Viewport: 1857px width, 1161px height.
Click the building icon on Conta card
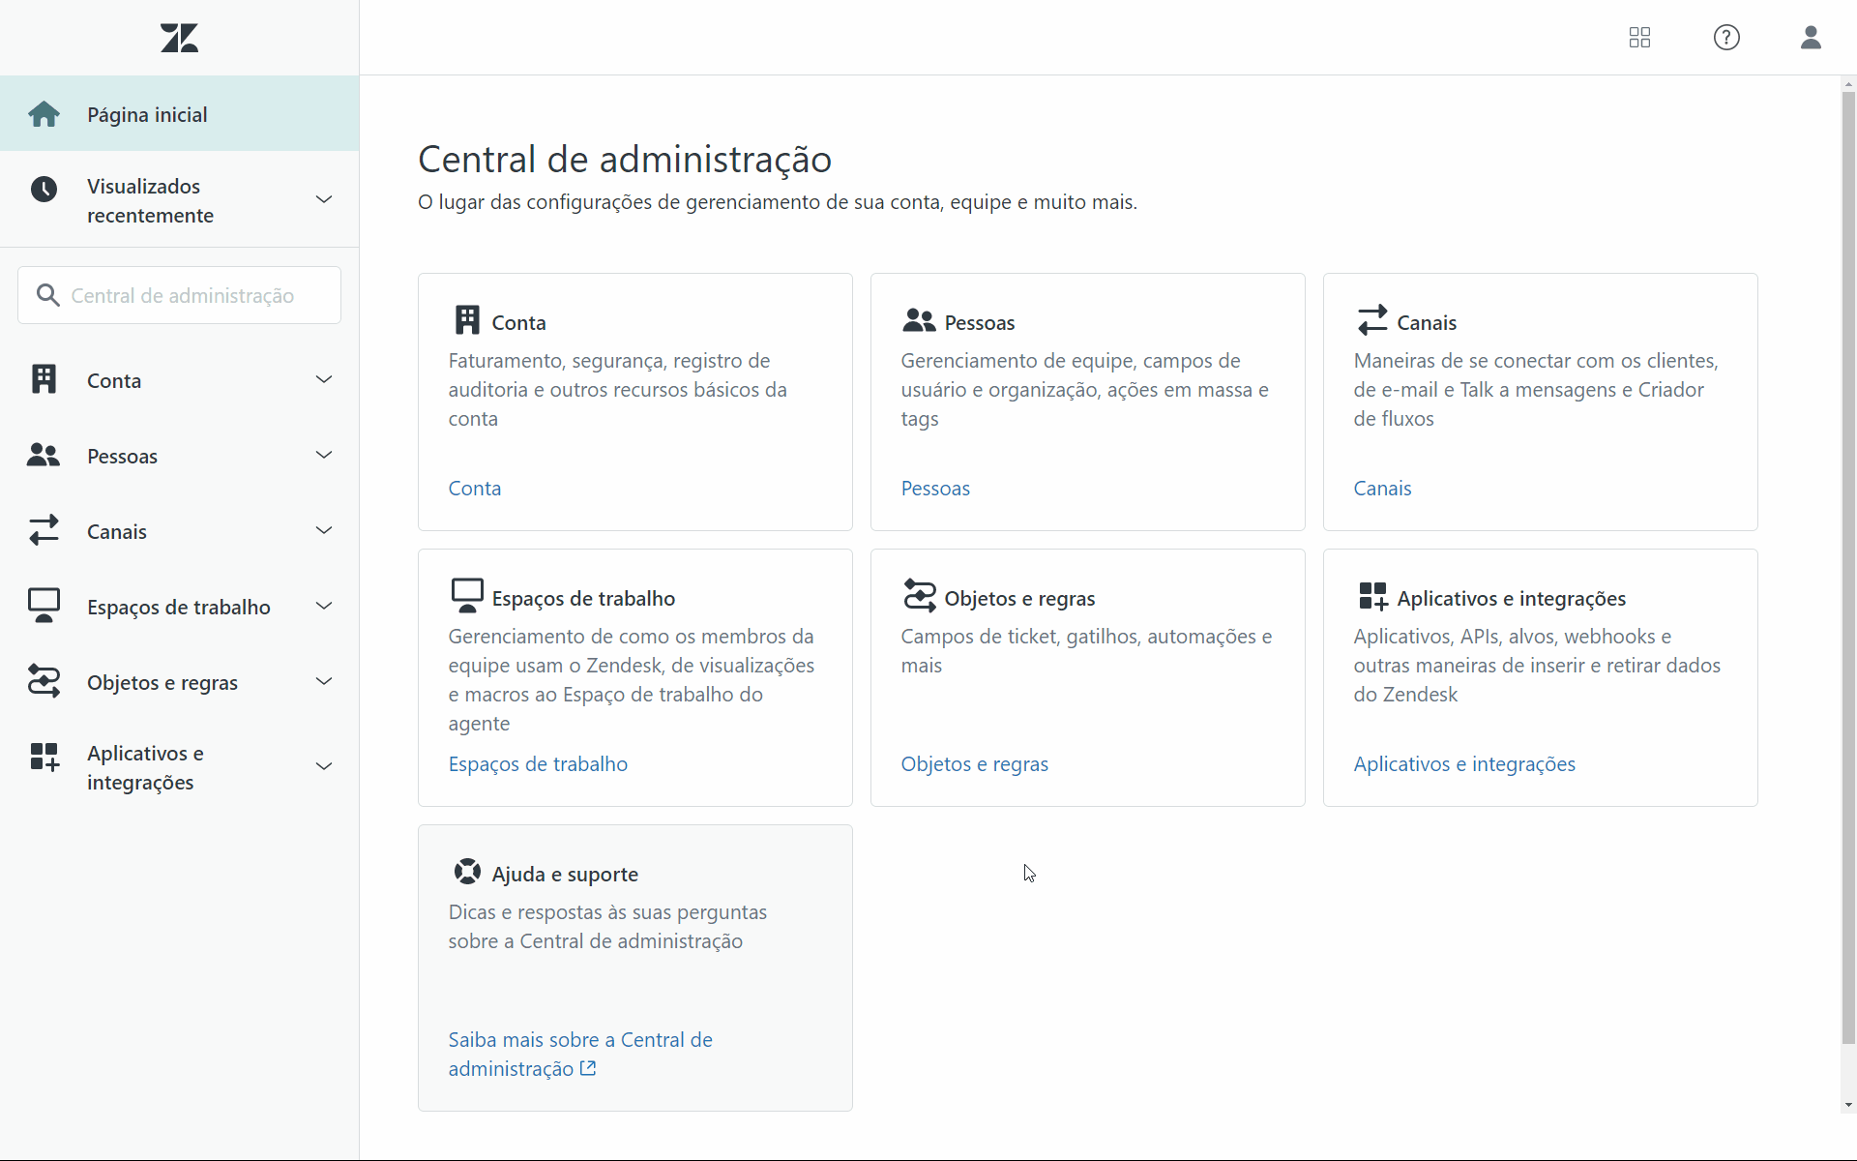click(x=467, y=319)
